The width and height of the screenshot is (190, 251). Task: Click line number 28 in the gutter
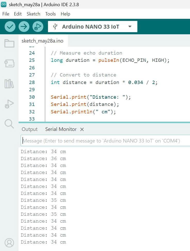tap(32, 82)
